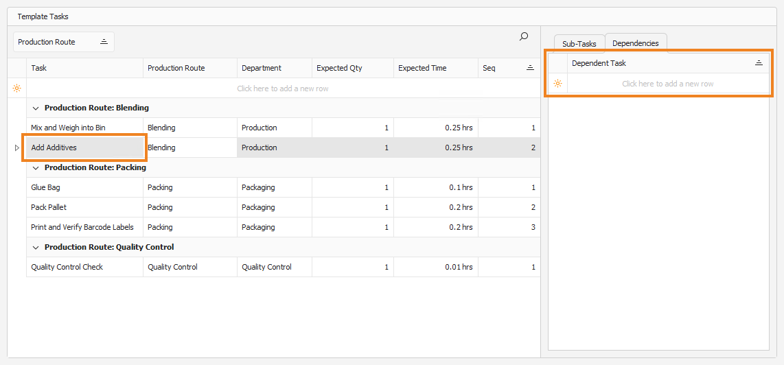Image resolution: width=784 pixels, height=365 pixels.
Task: Sort by the Task column header
Action: click(x=84, y=68)
